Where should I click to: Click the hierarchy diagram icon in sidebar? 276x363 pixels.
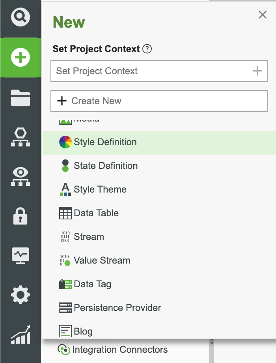coord(20,137)
